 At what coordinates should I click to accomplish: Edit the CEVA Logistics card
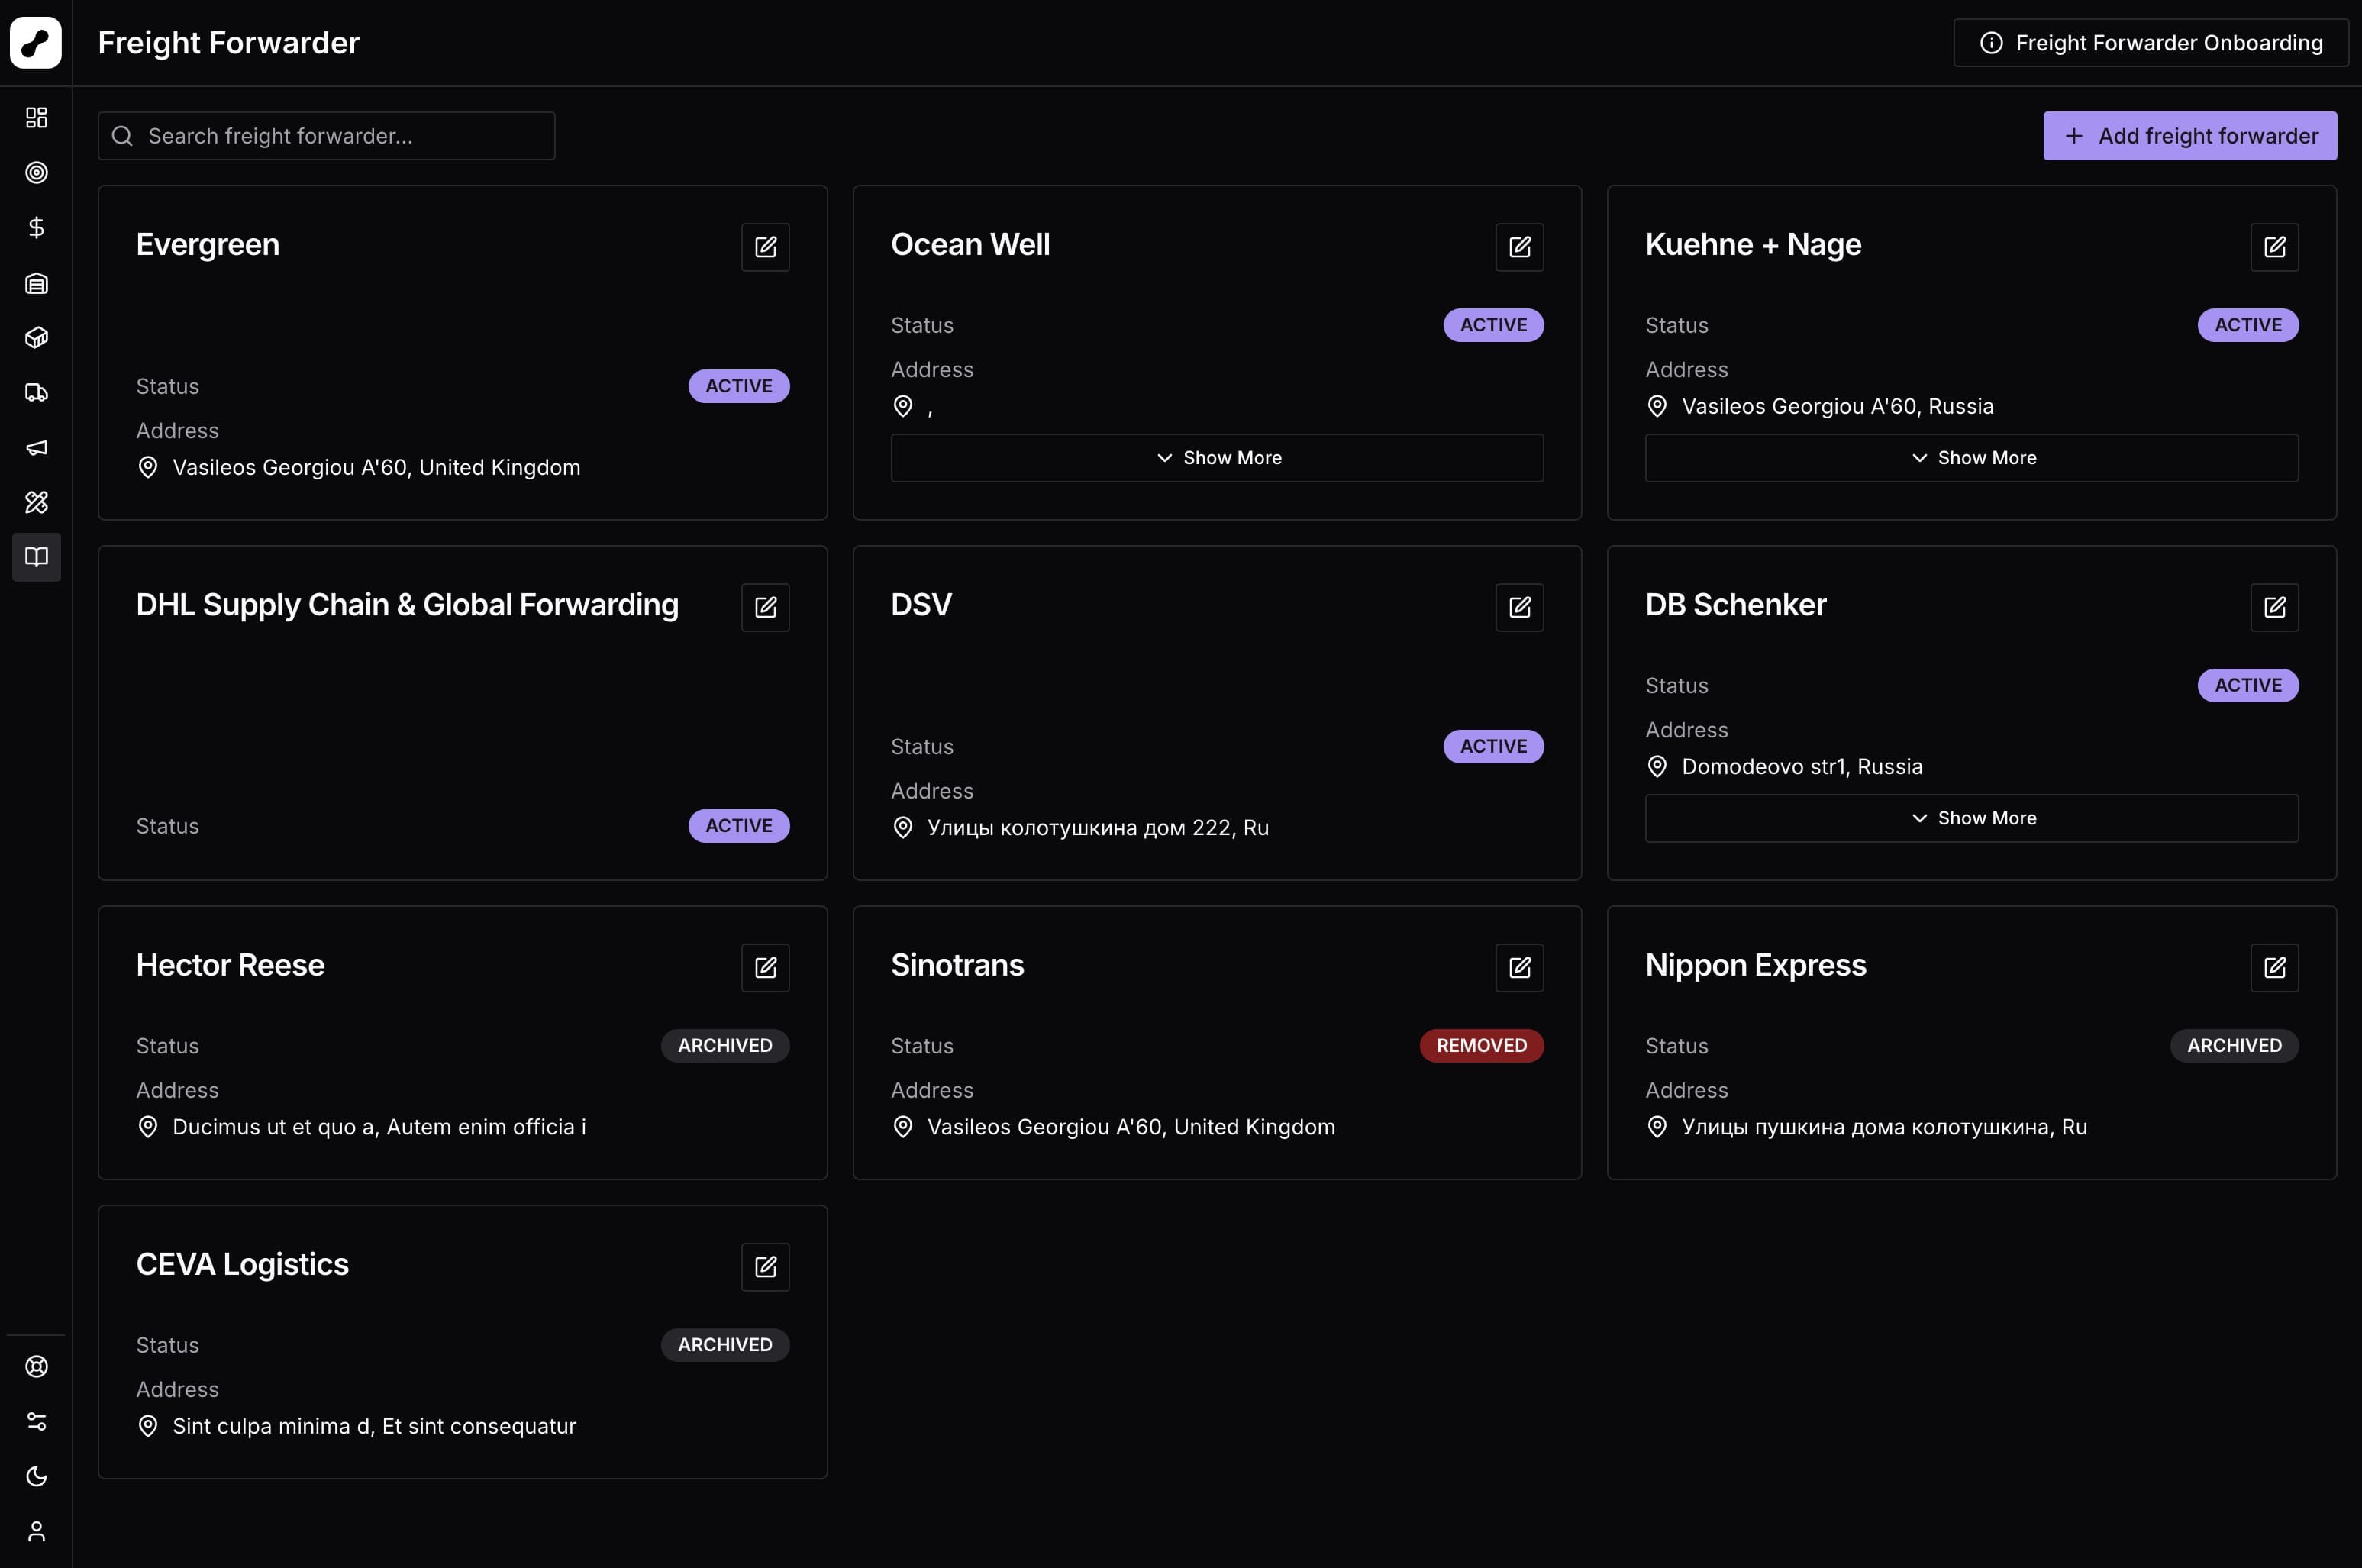point(766,1267)
